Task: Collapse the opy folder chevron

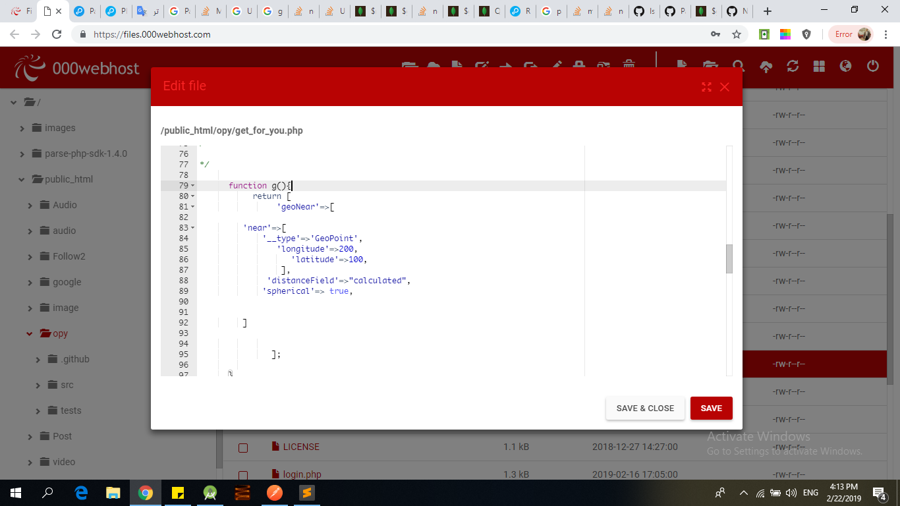Action: point(30,334)
